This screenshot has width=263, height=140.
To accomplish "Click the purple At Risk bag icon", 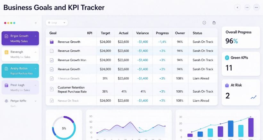I will (227, 85).
